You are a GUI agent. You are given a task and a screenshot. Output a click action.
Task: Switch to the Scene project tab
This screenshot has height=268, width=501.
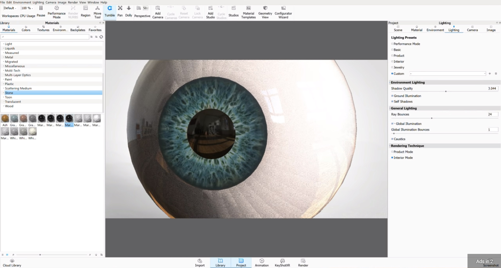click(398, 28)
